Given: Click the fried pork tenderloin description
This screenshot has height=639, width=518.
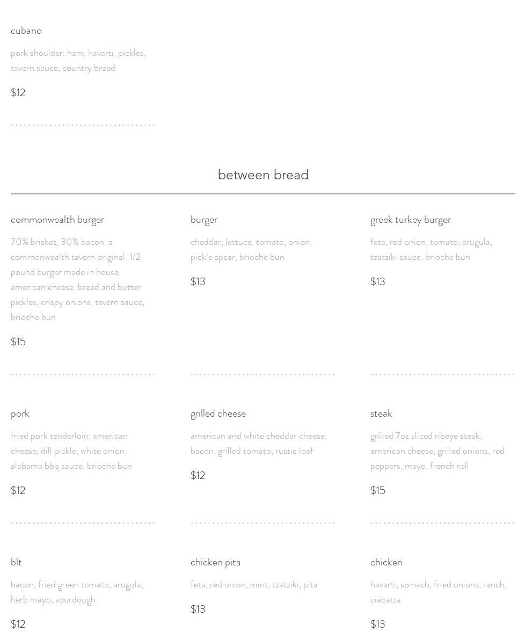Looking at the screenshot, I should tap(71, 451).
